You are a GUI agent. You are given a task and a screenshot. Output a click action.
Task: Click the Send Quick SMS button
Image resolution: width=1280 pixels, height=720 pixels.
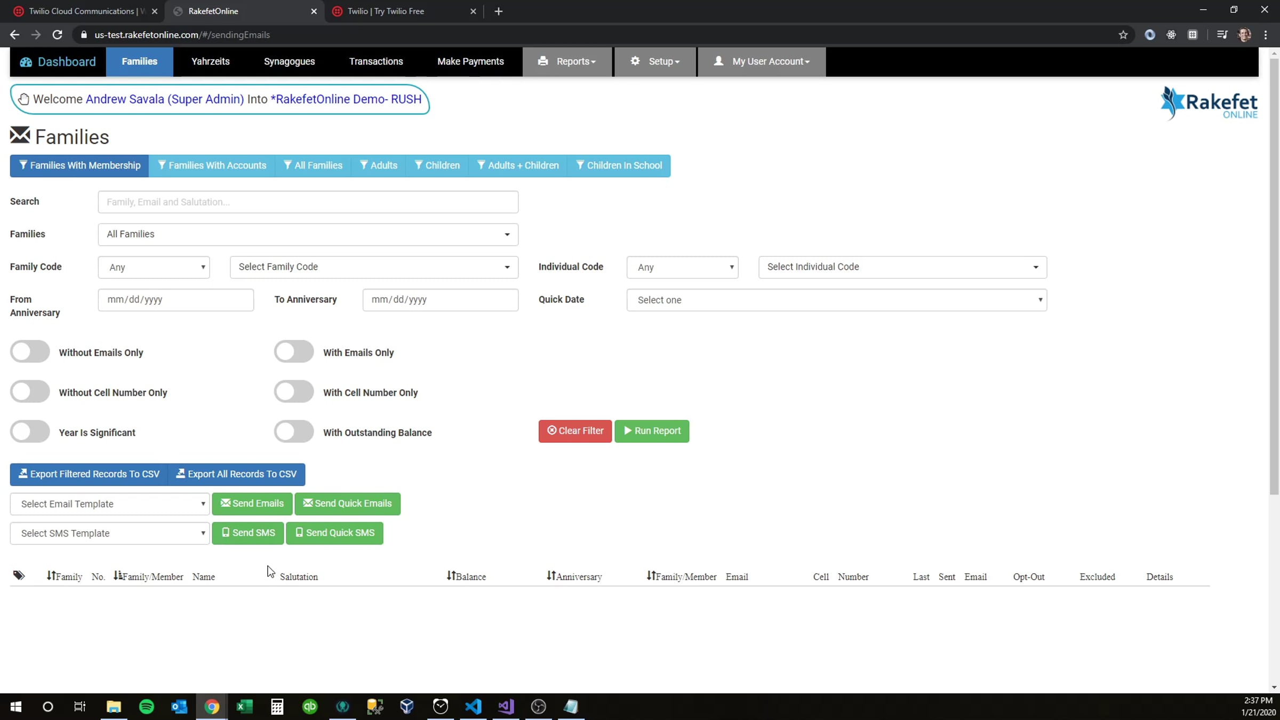[334, 533]
